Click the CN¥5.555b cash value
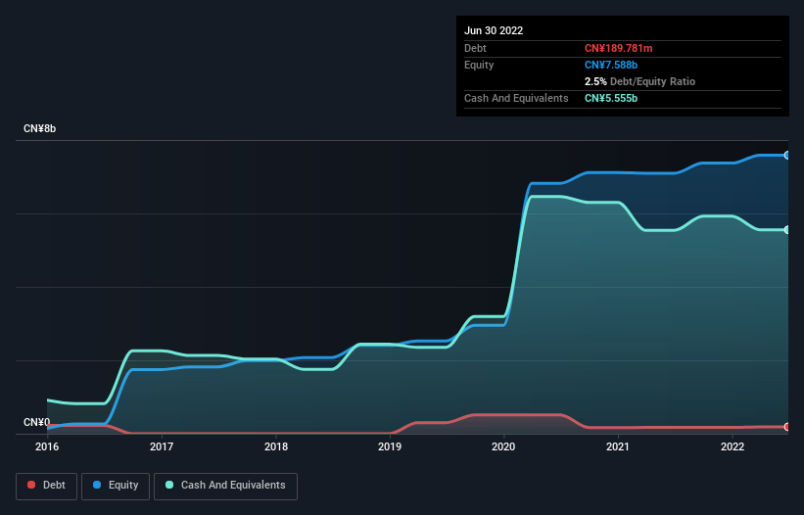The height and width of the screenshot is (515, 804). [611, 98]
